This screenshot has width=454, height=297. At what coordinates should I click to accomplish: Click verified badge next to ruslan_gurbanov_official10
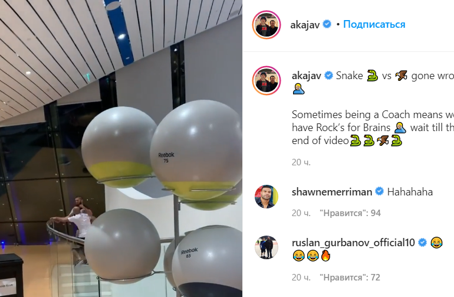point(422,242)
